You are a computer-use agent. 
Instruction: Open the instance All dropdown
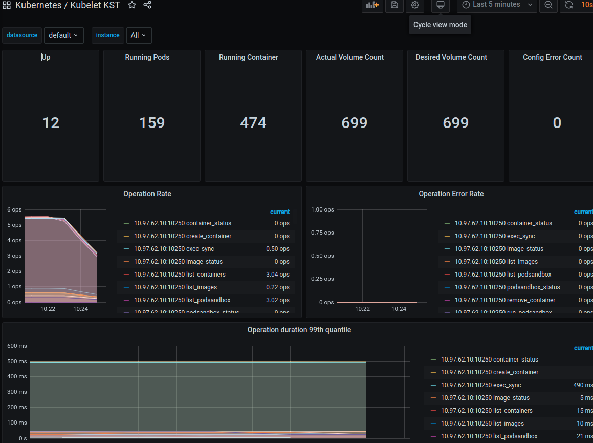[139, 35]
